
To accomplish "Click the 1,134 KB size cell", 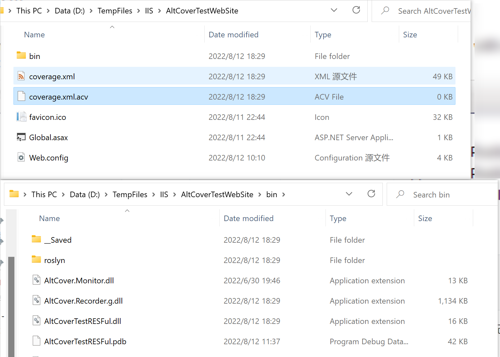I will coord(453,301).
